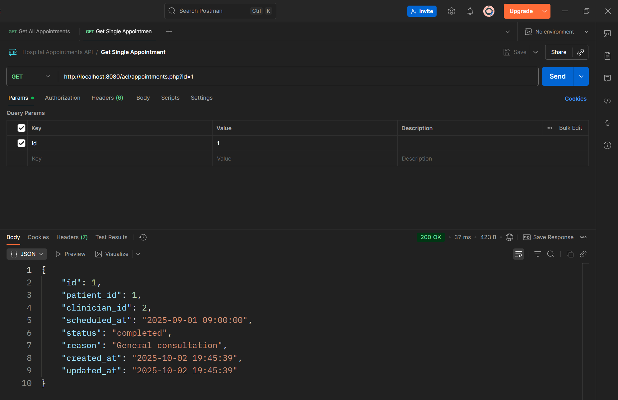
Task: Click the notifications bell icon
Action: [470, 11]
